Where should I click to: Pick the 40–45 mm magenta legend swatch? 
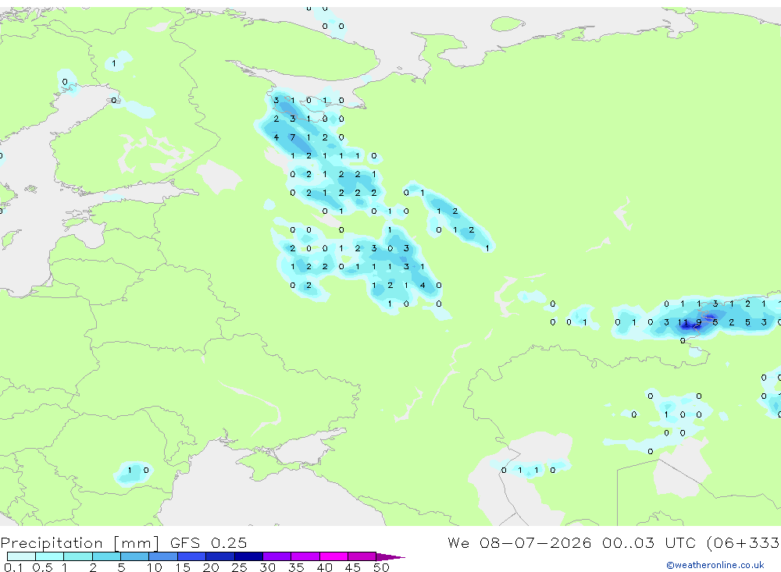pos(333,556)
